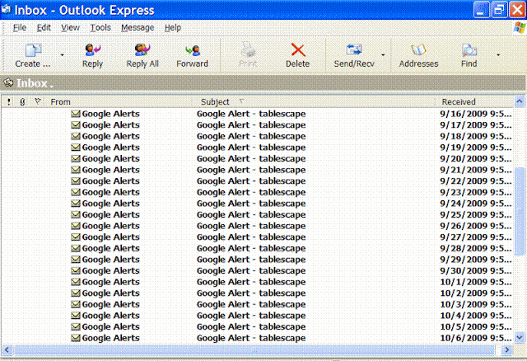Select the subject on the 10/6/2009 row

(251, 338)
